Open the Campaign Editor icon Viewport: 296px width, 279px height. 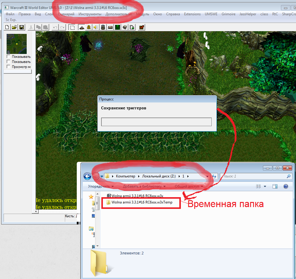[110, 27]
